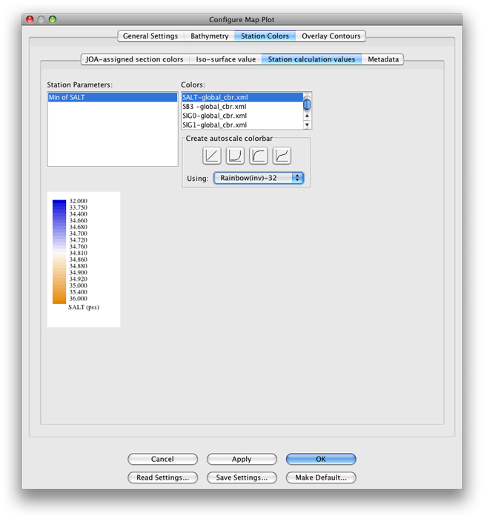This screenshot has height=519, width=484.
Task: Open the Bathymetry tab
Action: pos(209,36)
